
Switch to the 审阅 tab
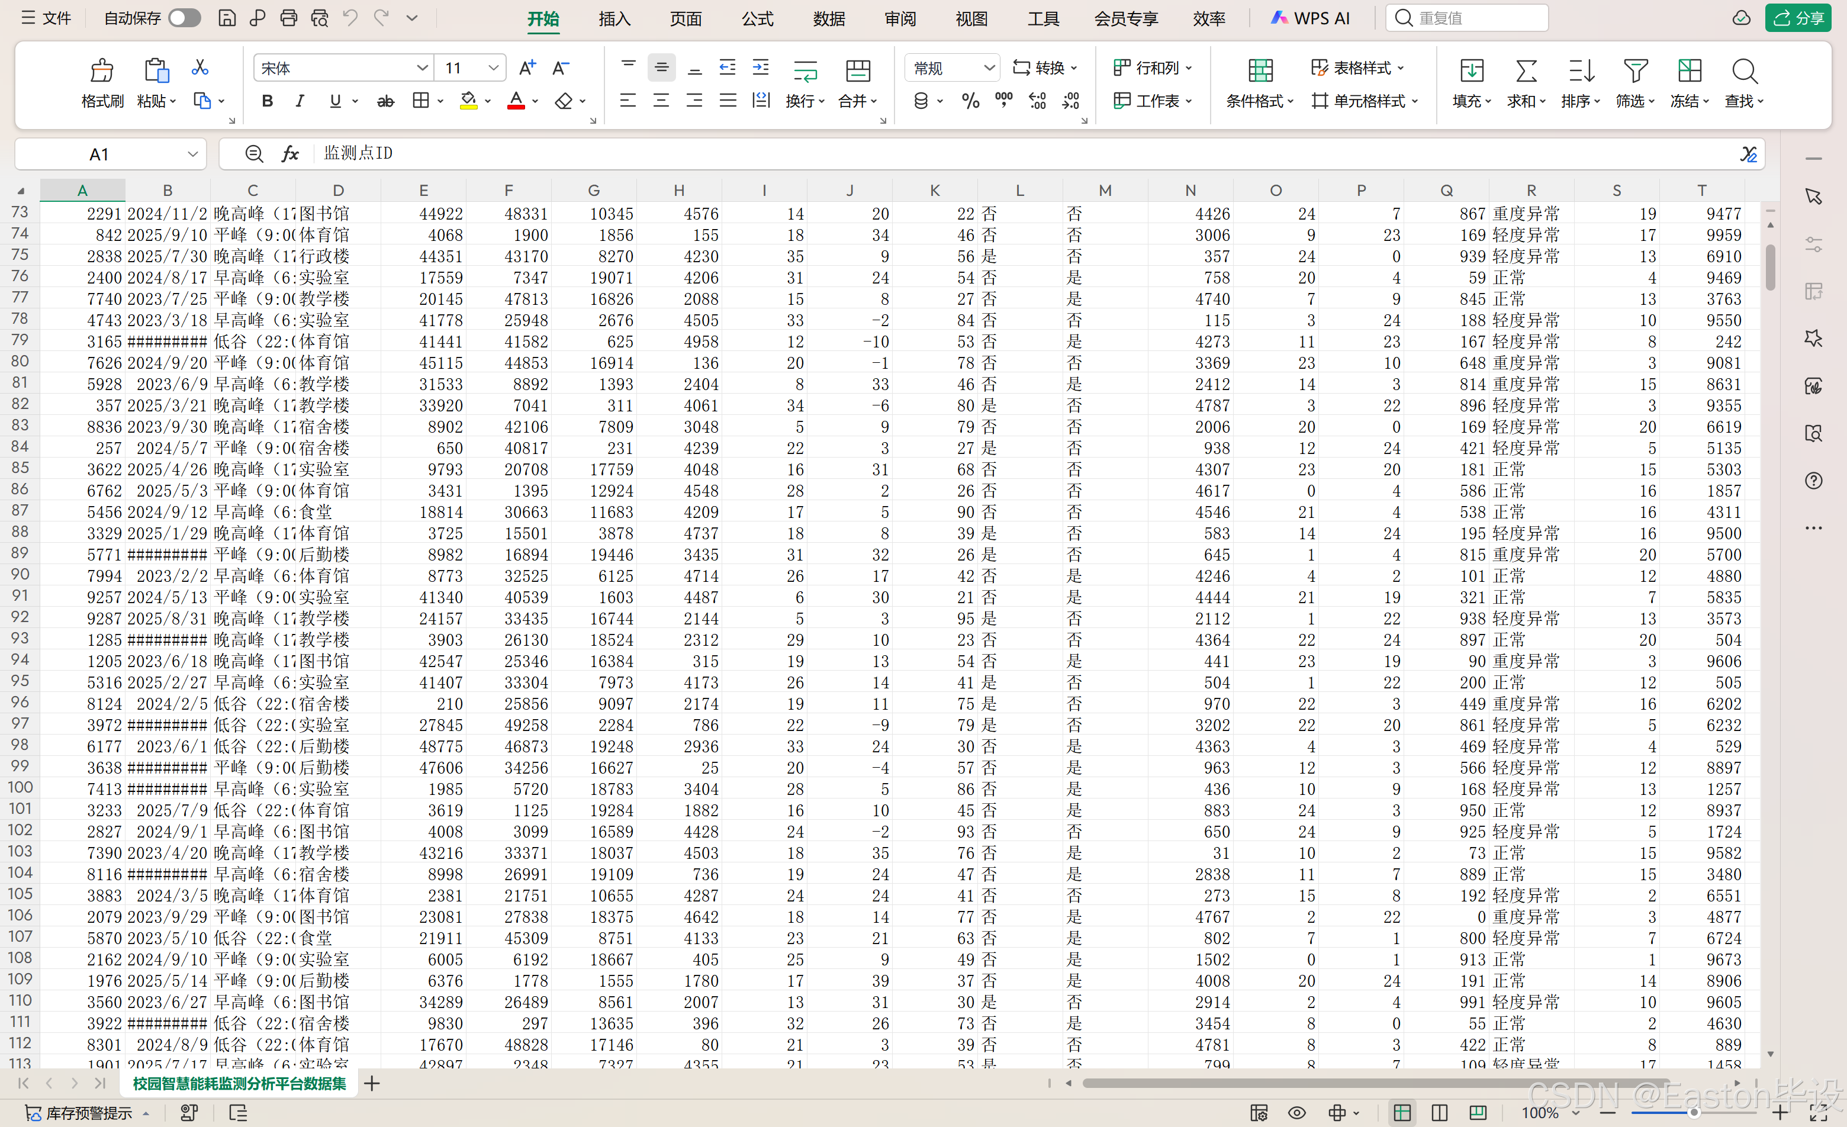pos(900,19)
